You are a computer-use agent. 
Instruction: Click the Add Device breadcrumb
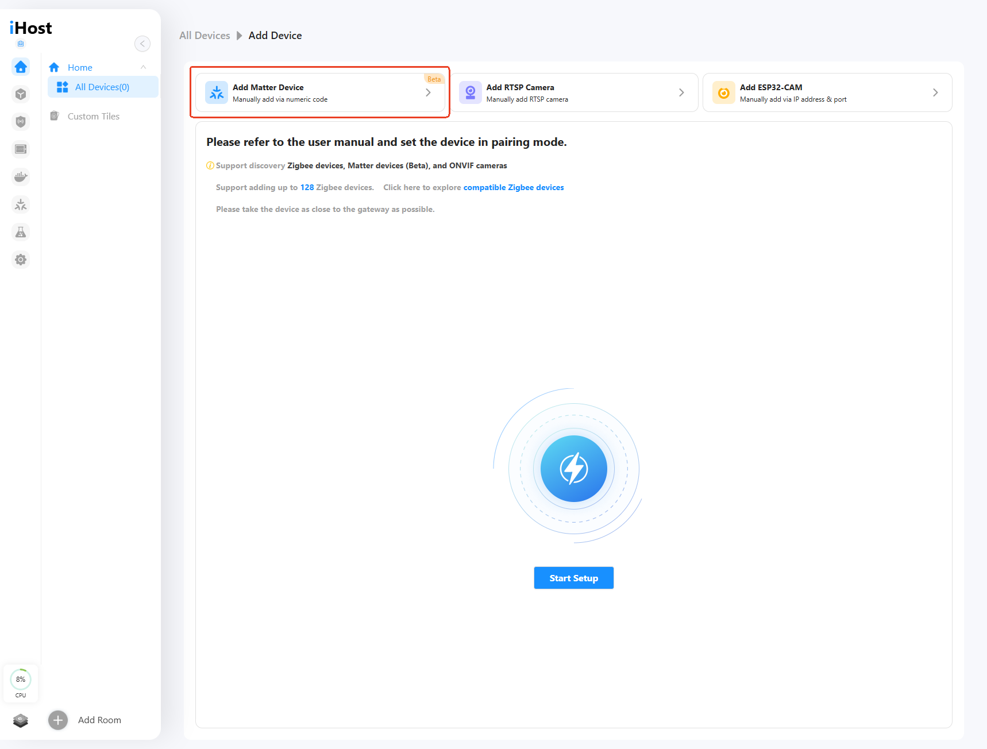click(x=275, y=36)
